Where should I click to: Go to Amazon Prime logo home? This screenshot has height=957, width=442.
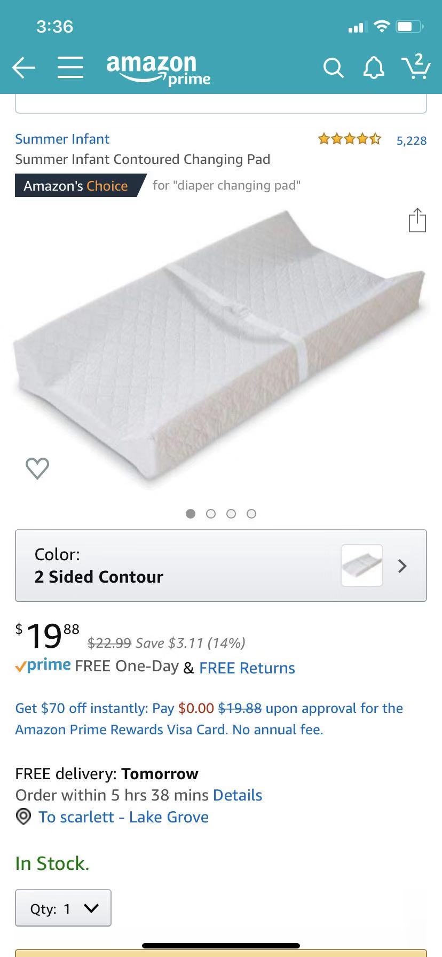(158, 69)
